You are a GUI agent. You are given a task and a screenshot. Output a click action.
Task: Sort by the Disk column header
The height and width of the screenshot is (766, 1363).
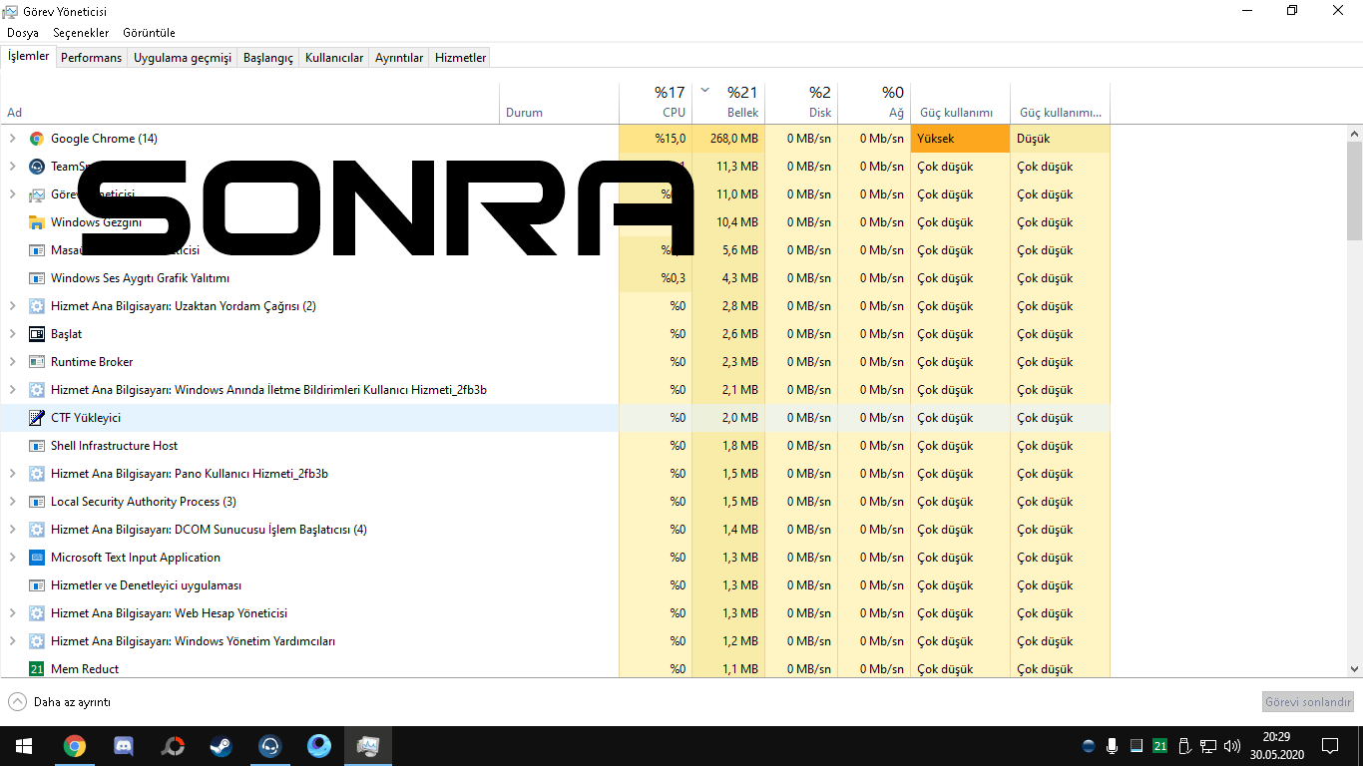801,102
